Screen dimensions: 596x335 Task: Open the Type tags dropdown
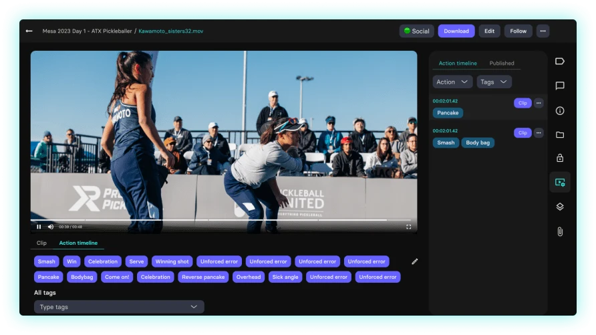pyautogui.click(x=119, y=307)
